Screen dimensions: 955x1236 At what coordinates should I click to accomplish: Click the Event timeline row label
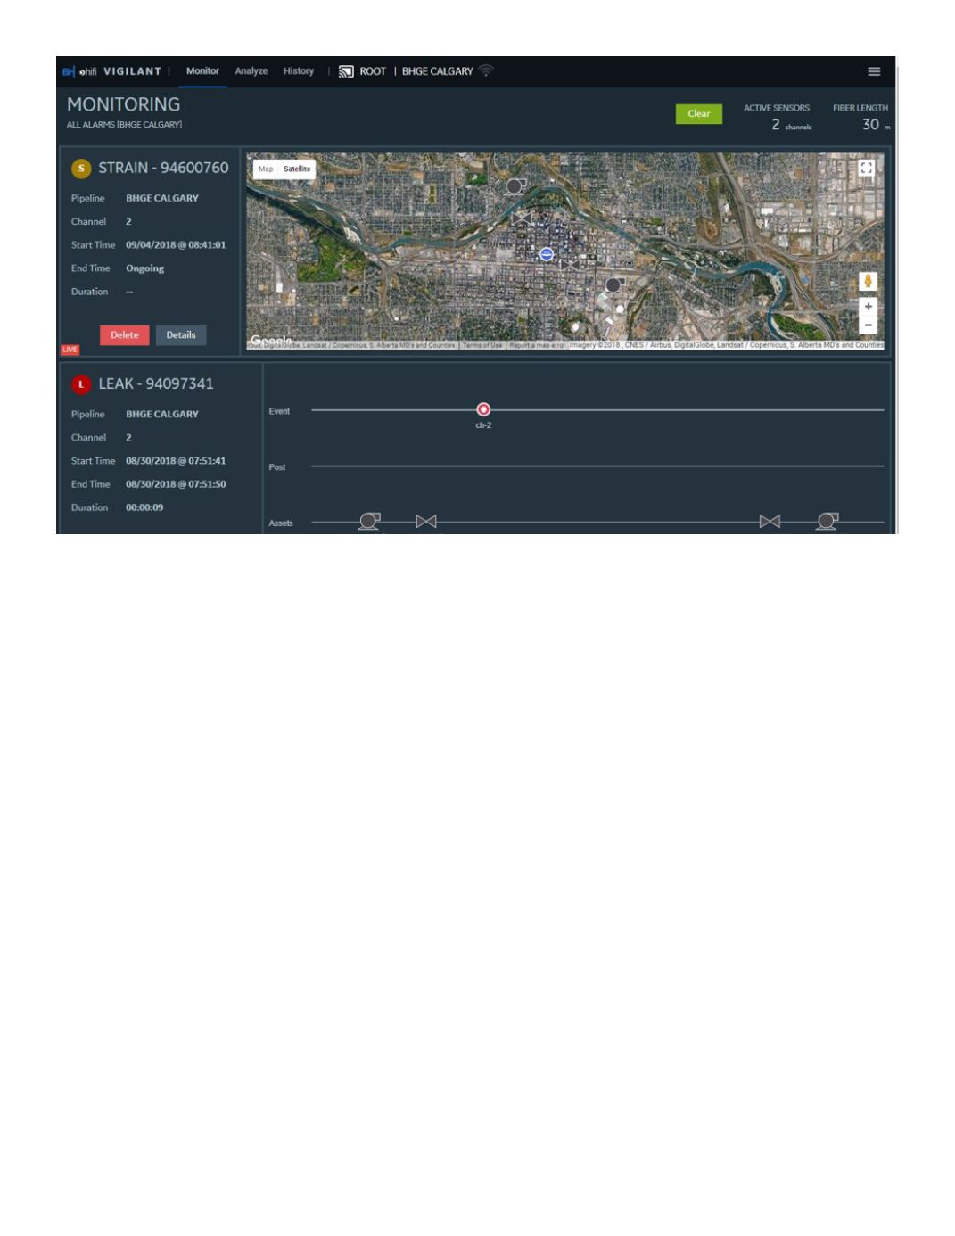coord(279,411)
